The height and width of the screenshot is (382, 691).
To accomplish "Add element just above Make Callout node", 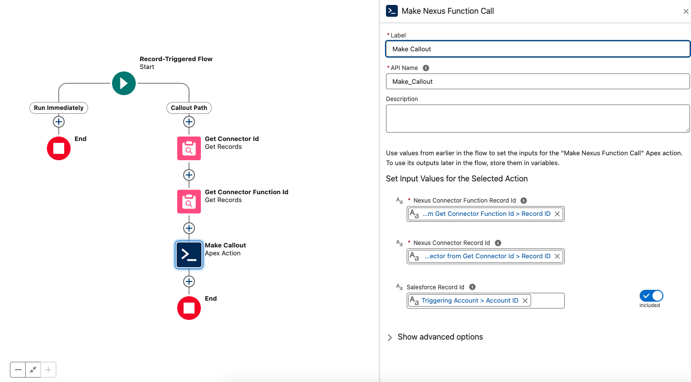I will tap(189, 228).
